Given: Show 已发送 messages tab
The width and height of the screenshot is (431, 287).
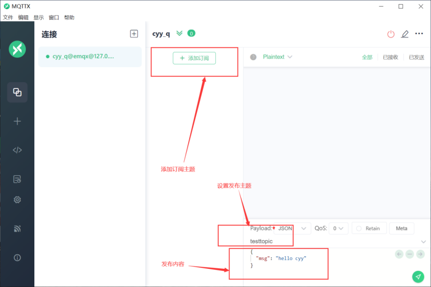Looking at the screenshot, I should click(416, 57).
